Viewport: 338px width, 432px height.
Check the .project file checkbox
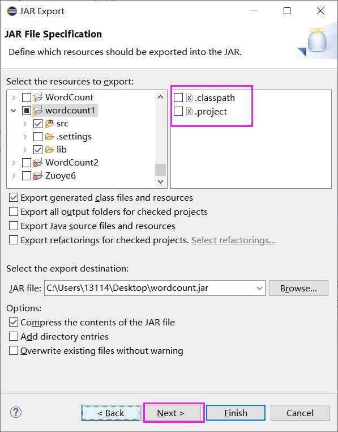(x=178, y=111)
